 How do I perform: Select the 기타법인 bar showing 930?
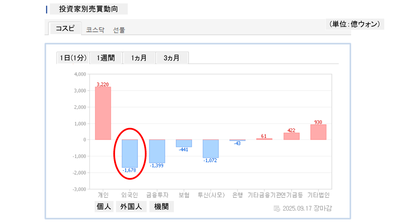(x=318, y=132)
